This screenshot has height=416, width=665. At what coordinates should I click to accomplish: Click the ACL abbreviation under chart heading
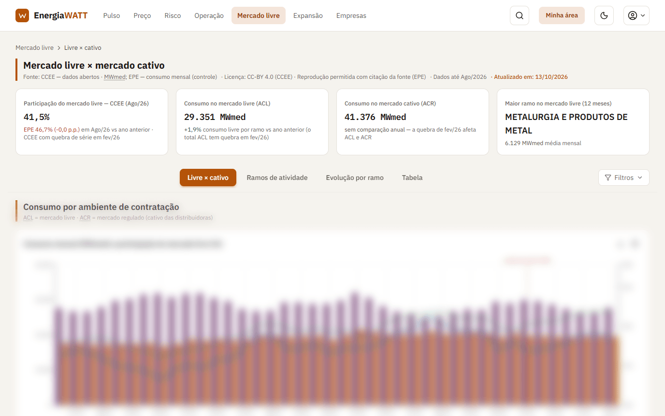(x=28, y=218)
